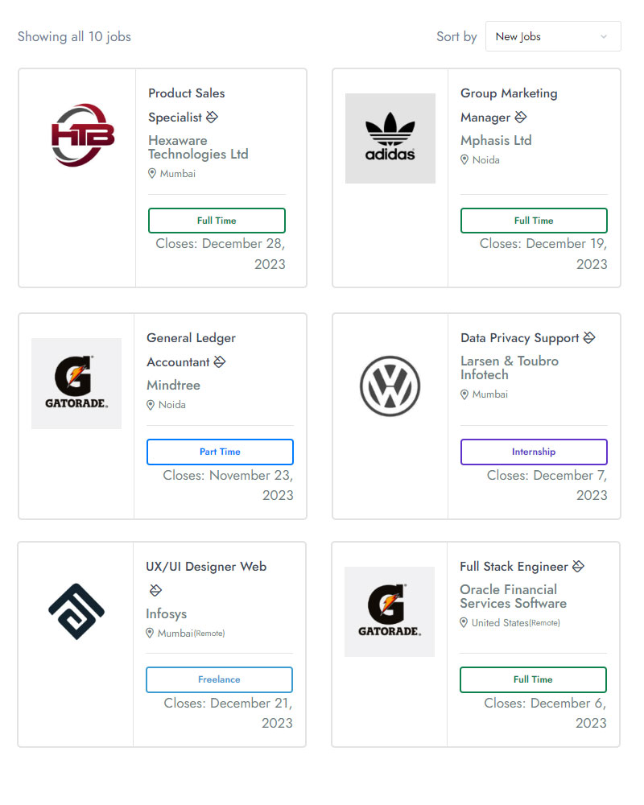The image size is (644, 805).
Task: Click the Volkswagen logo image
Action: click(x=390, y=386)
